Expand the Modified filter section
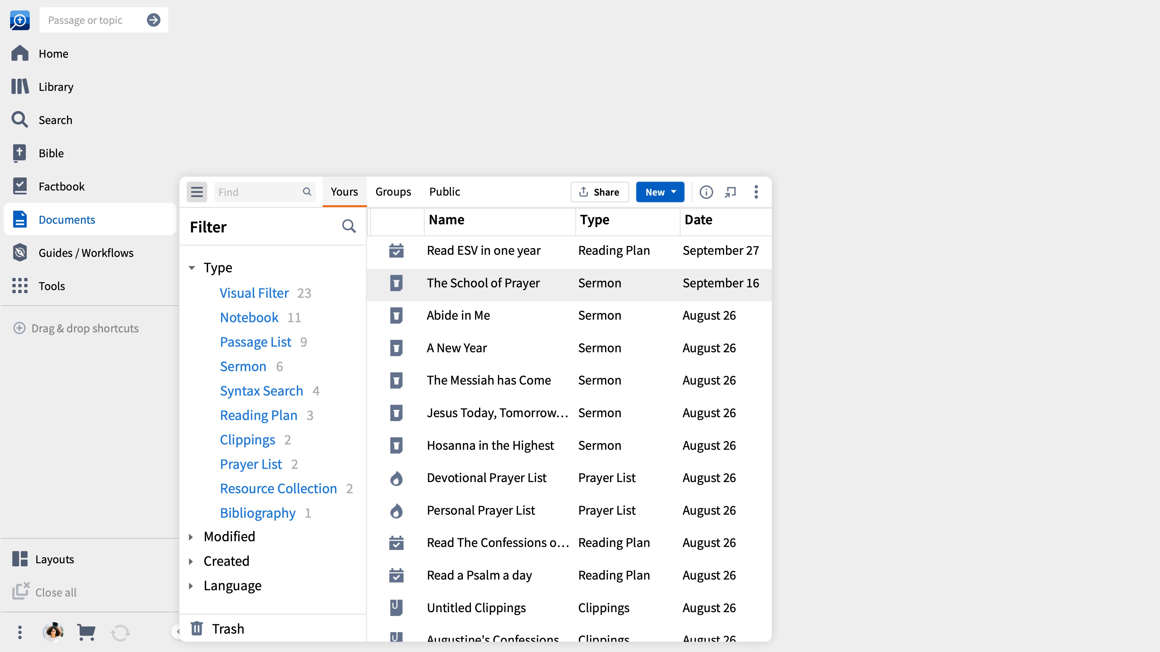This screenshot has height=652, width=1160. click(192, 537)
